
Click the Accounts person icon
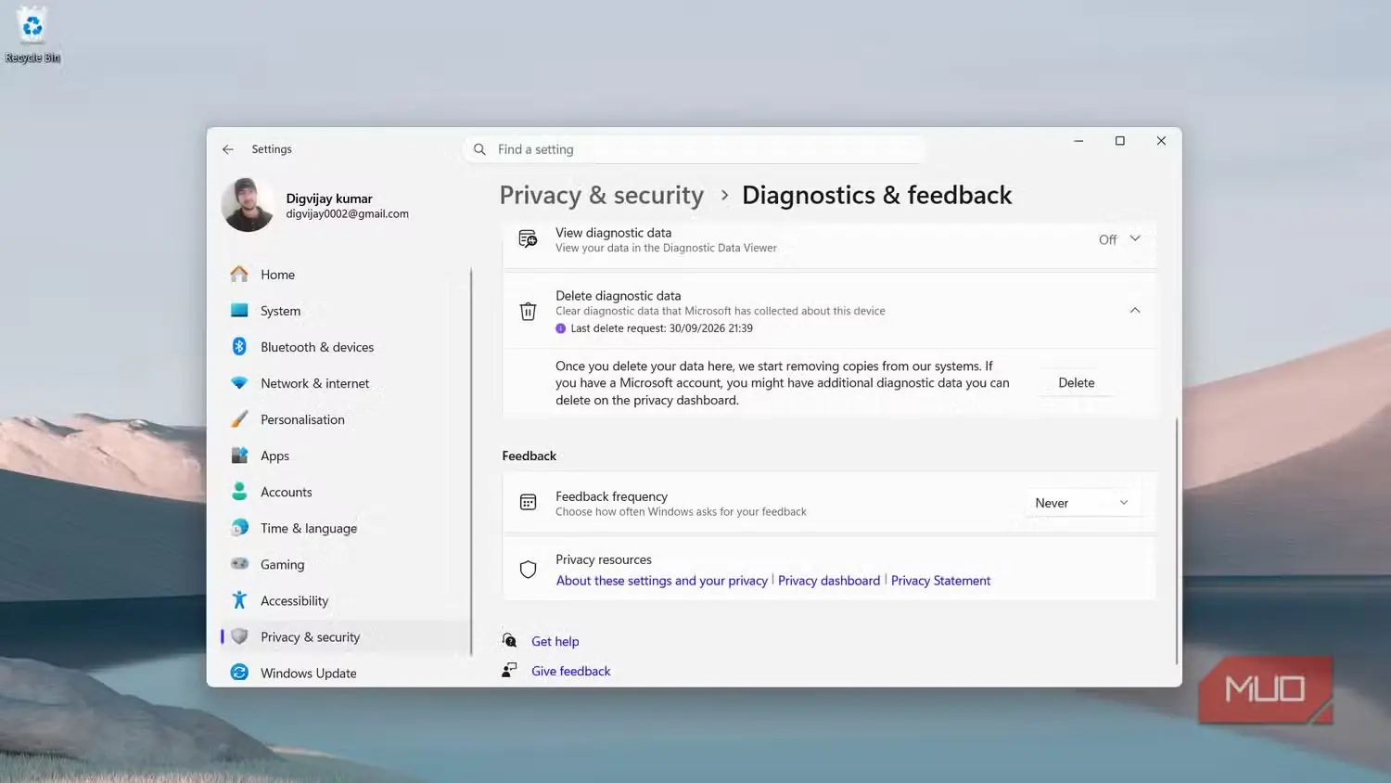[x=239, y=492]
